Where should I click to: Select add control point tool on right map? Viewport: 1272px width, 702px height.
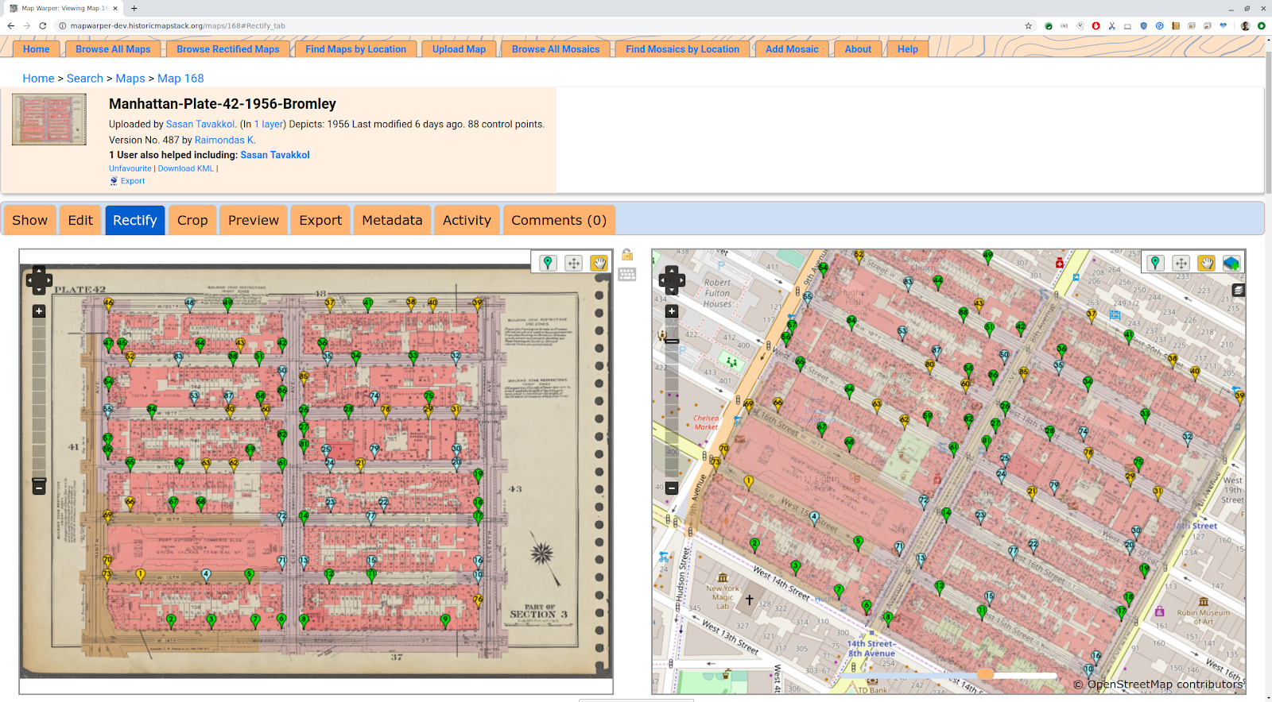[x=1156, y=263]
